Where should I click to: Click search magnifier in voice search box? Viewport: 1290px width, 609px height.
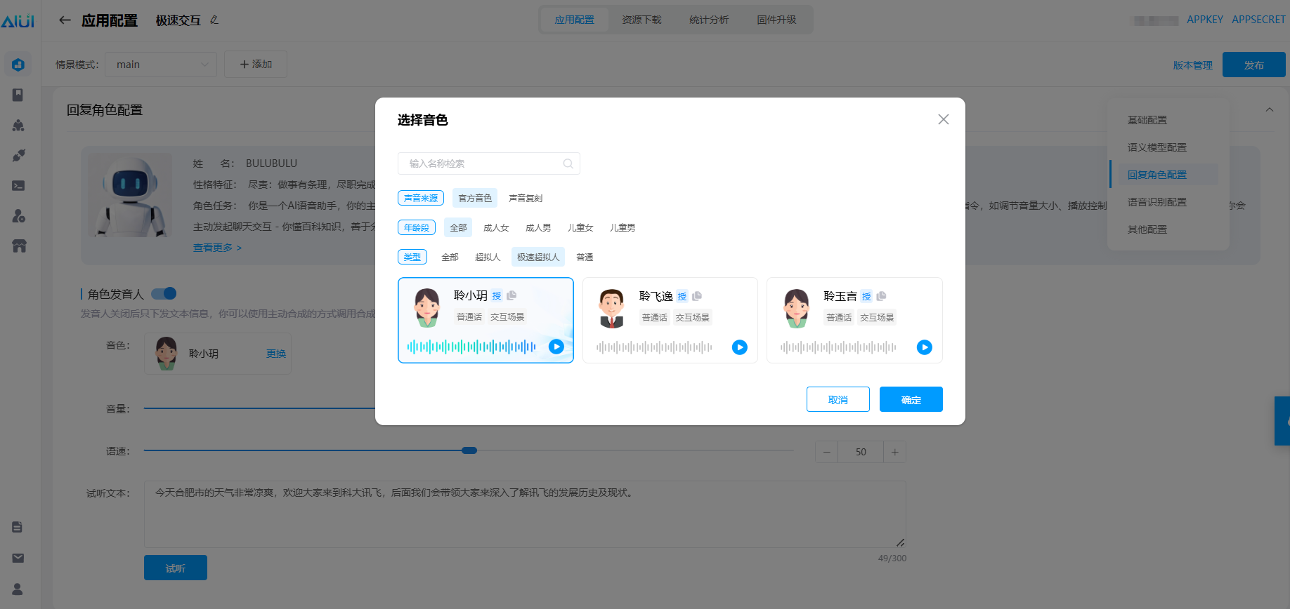click(x=568, y=163)
